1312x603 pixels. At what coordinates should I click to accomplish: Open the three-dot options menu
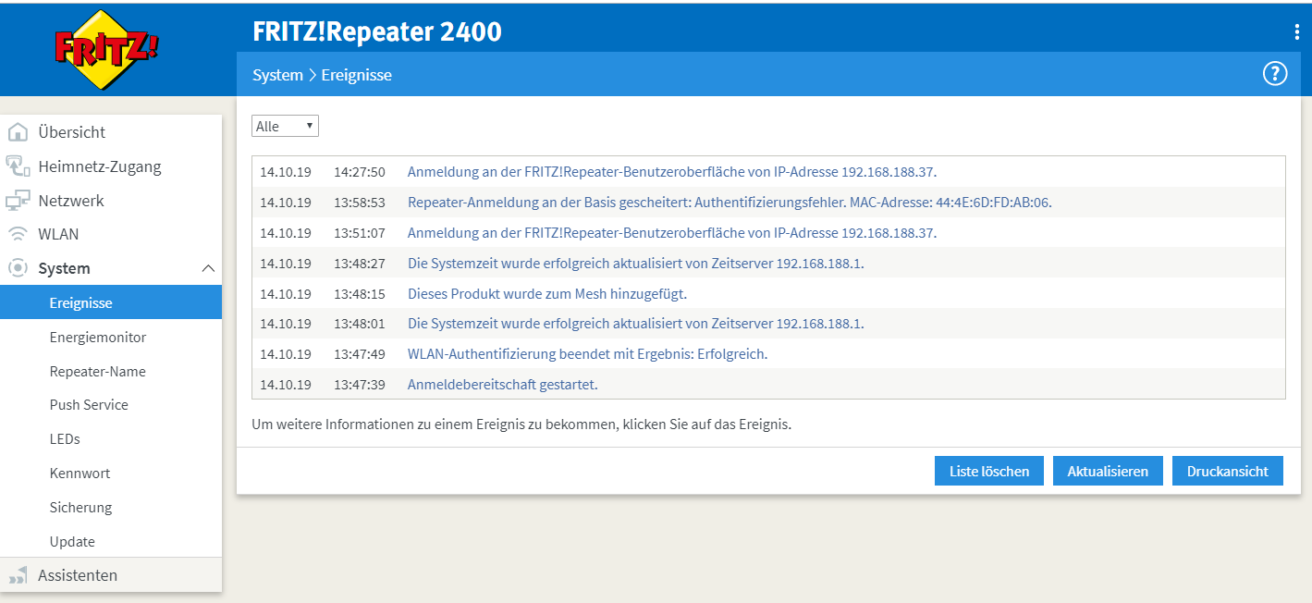pyautogui.click(x=1297, y=31)
